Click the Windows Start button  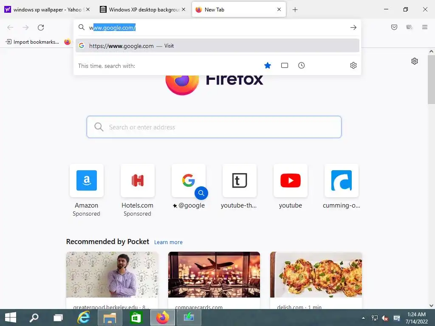pyautogui.click(x=11, y=318)
